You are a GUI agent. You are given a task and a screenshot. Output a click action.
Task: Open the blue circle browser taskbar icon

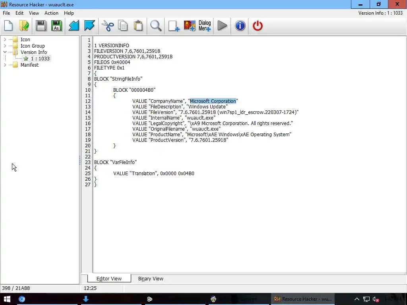tap(22, 299)
